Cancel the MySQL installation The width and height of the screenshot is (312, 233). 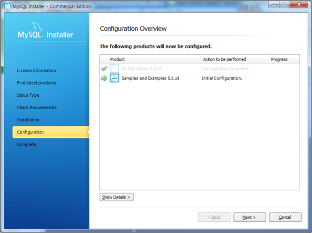tap(285, 217)
